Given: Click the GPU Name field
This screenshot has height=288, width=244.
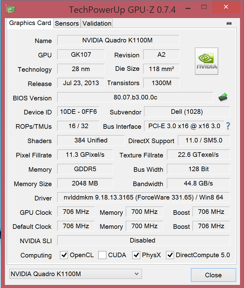Looking at the screenshot, I should point(118,40).
